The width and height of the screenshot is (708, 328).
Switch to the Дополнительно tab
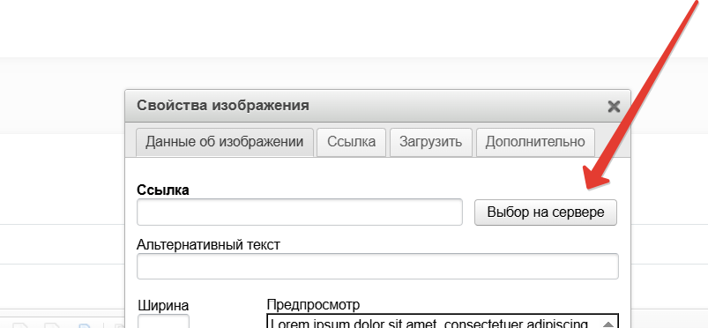(x=535, y=142)
